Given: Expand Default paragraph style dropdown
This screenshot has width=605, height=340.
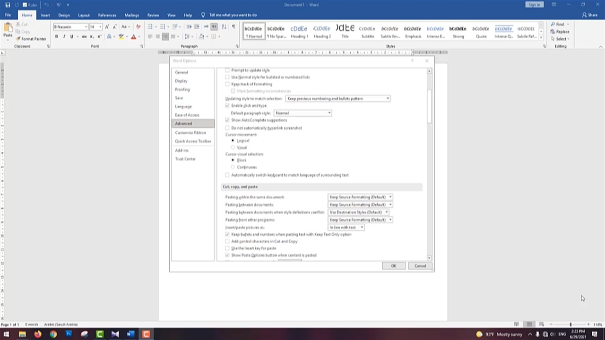Looking at the screenshot, I should pyautogui.click(x=302, y=113).
